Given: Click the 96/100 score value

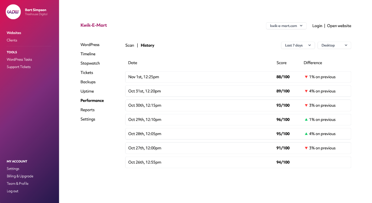Looking at the screenshot, I should pos(283,119).
